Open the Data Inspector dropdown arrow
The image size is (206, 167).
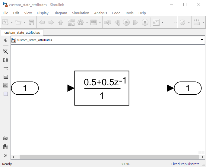[x=163, y=22]
